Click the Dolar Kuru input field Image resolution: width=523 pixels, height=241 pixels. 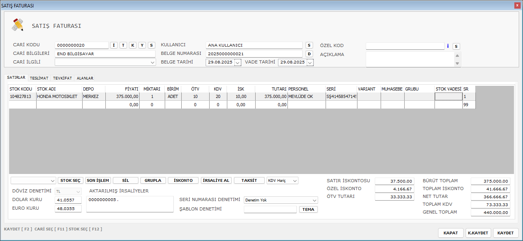click(x=68, y=200)
